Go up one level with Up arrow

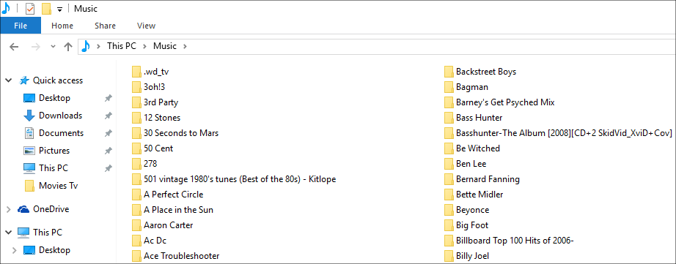pos(67,46)
